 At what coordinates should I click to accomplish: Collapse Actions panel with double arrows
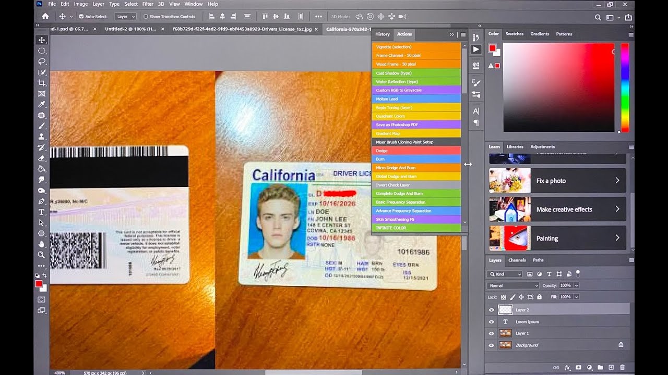452,34
